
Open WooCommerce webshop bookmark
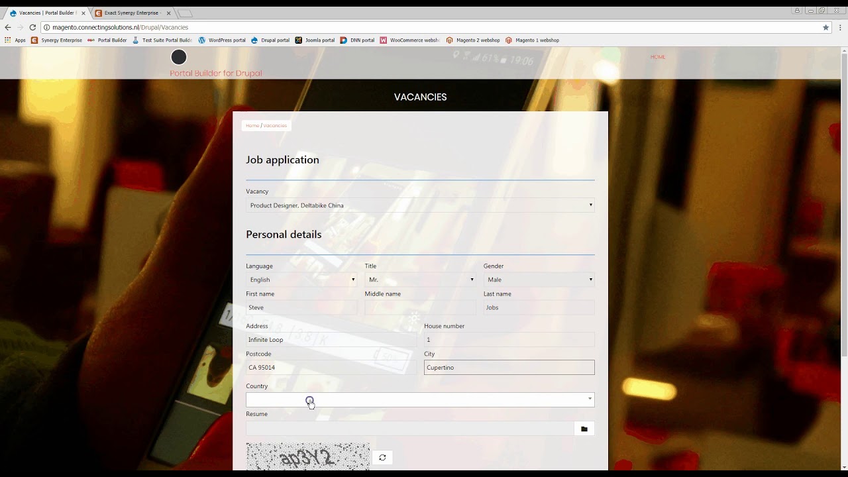tap(409, 40)
